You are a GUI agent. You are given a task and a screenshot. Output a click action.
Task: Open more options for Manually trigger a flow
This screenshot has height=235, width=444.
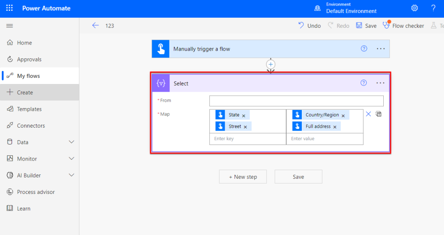pos(381,48)
